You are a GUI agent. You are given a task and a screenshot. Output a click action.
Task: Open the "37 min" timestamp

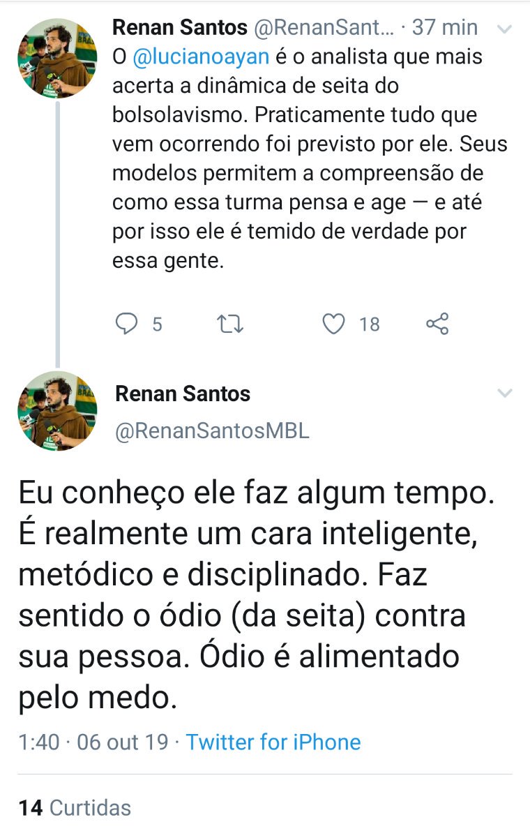[x=445, y=28]
